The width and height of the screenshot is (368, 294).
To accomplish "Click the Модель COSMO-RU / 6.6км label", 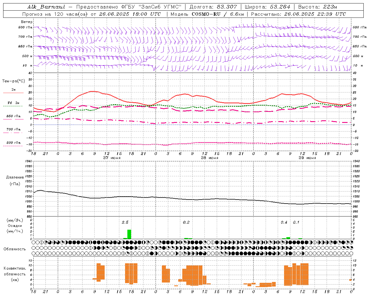I will [x=207, y=14].
